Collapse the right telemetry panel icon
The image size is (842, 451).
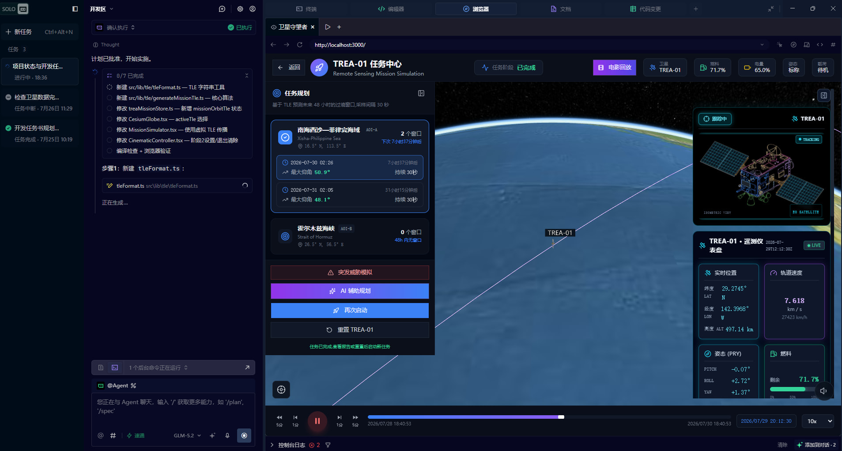[x=824, y=95]
